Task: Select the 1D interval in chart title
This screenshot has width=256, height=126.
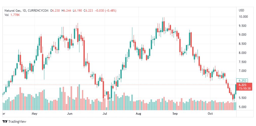Action: pos(24,10)
